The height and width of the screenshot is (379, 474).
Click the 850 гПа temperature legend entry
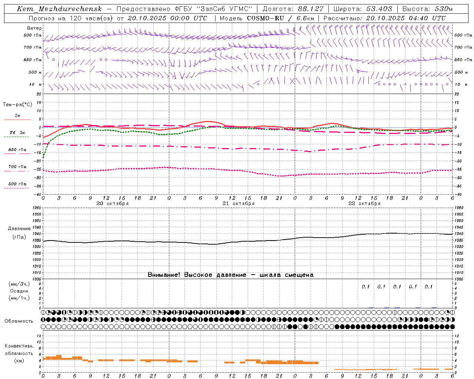coord(17,150)
